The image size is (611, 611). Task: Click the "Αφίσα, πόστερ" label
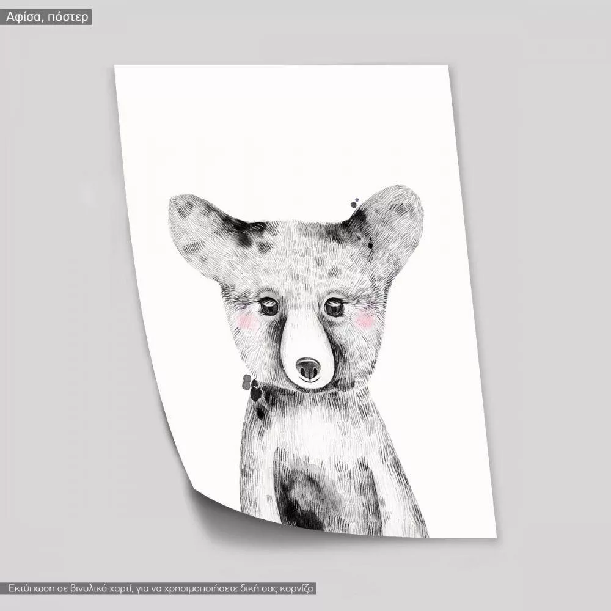coord(46,17)
